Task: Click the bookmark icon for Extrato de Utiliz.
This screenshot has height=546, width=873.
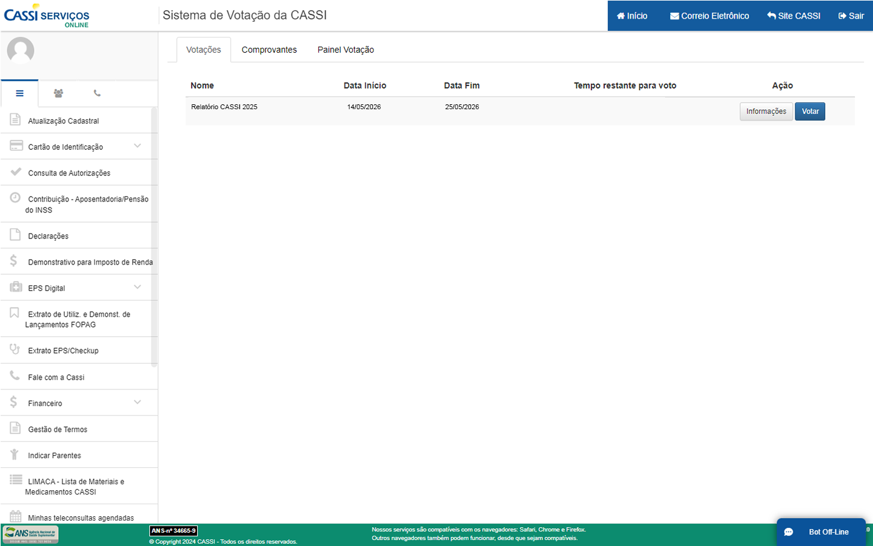Action: [x=14, y=312]
